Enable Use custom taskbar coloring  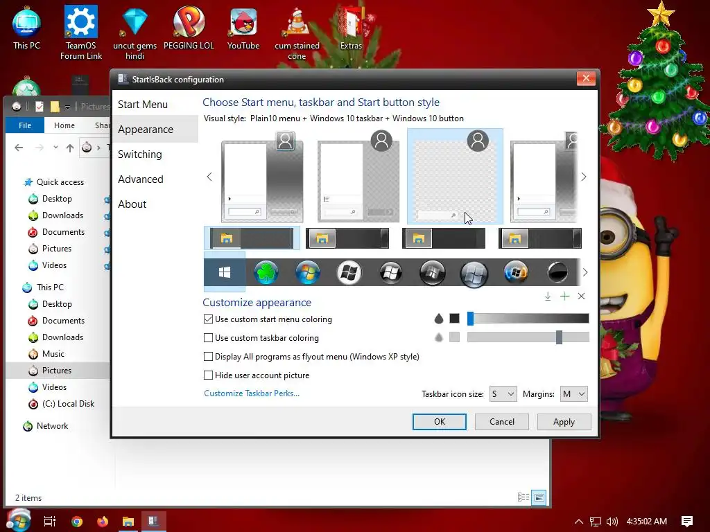(x=208, y=337)
